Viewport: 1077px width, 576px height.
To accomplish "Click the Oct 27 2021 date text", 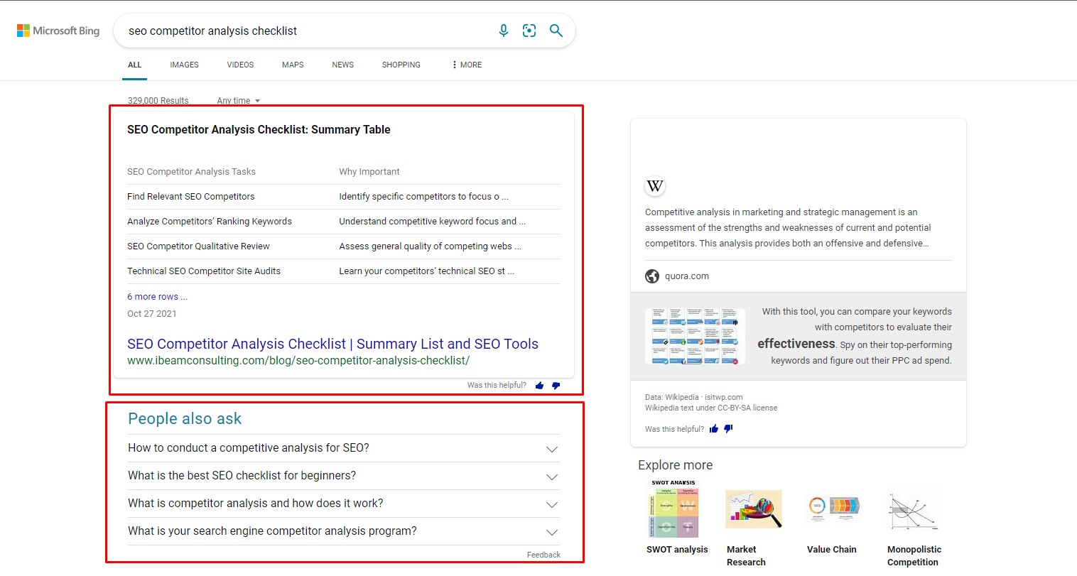I will [x=152, y=314].
